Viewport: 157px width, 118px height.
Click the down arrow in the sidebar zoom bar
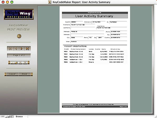pos(25,63)
